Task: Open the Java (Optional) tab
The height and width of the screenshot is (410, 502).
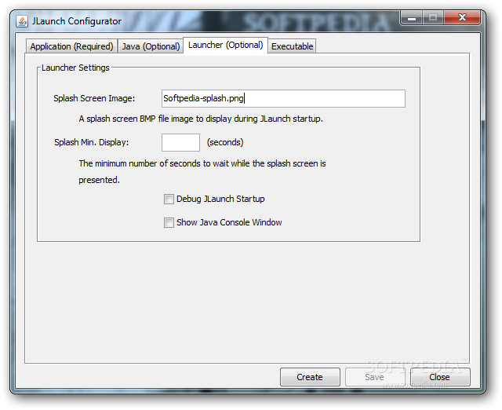Action: 151,46
